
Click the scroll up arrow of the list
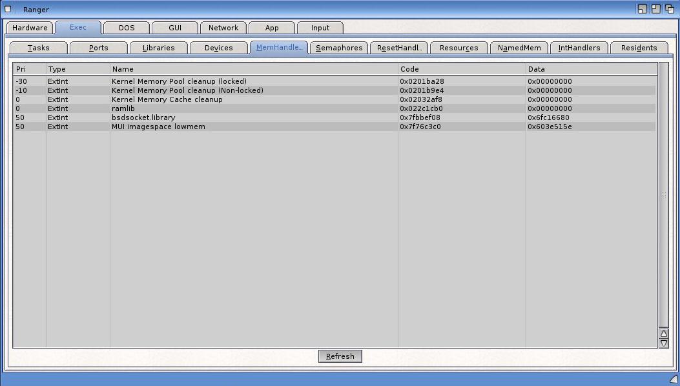pos(663,334)
